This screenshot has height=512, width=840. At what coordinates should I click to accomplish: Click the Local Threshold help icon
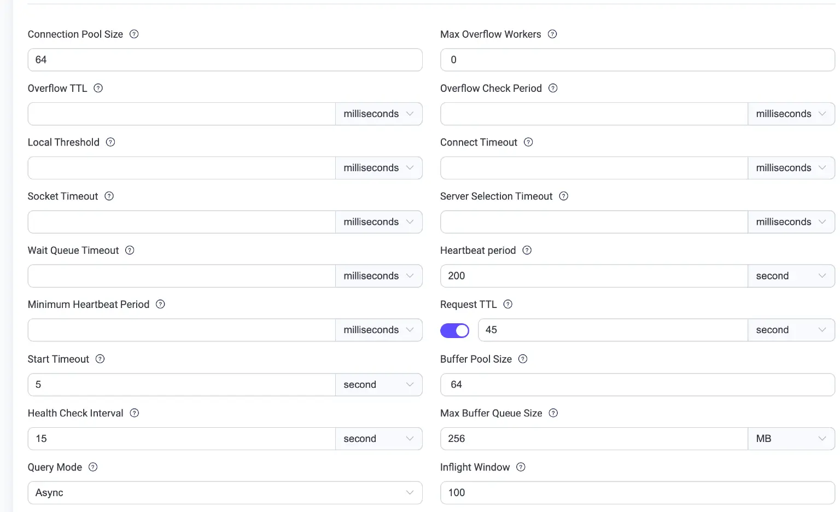pyautogui.click(x=110, y=142)
